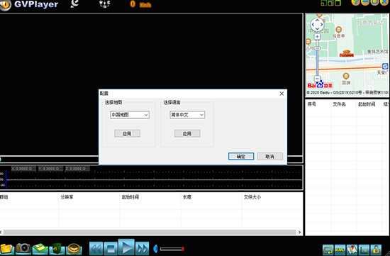Adjust the volume slider next to speaker
Screen dimensions: 390x256
[x=172, y=248]
